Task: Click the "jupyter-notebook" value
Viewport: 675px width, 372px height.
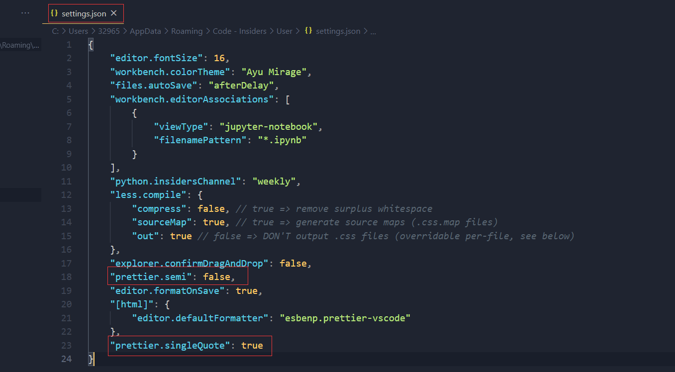Action: 269,127
